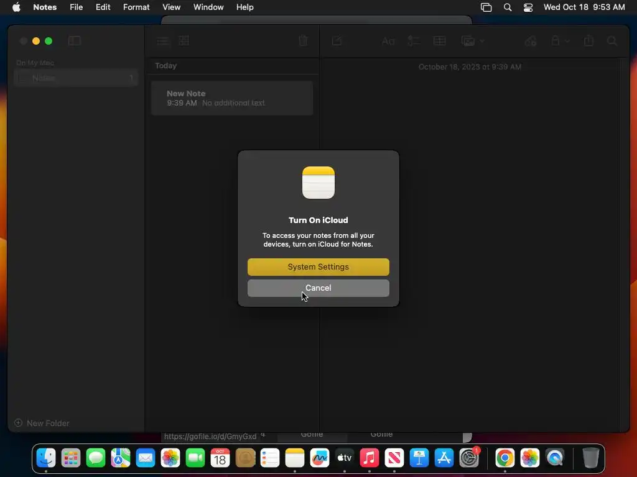Open the Notes app menu
This screenshot has height=477, width=637.
click(45, 7)
